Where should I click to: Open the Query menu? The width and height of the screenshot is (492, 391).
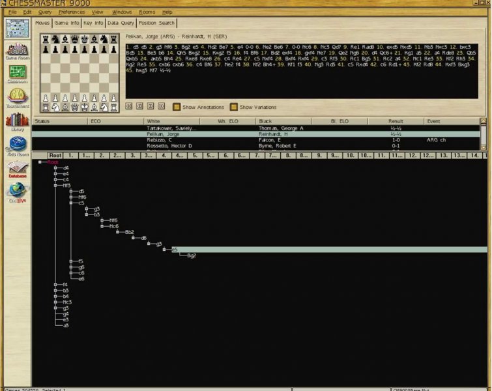[45, 12]
